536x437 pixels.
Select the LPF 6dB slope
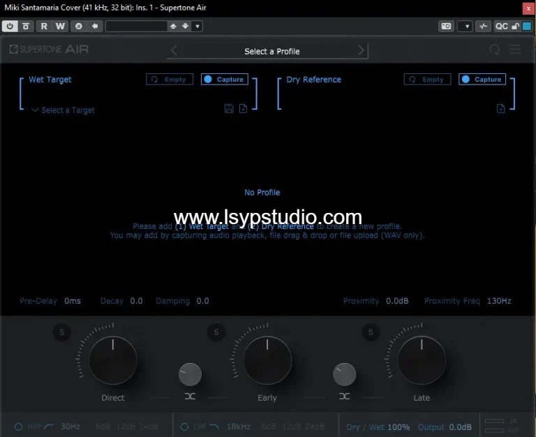tap(268, 427)
